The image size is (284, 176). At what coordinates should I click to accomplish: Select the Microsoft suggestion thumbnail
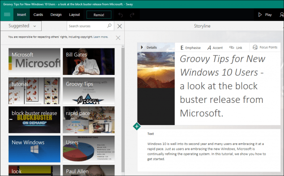(35, 62)
